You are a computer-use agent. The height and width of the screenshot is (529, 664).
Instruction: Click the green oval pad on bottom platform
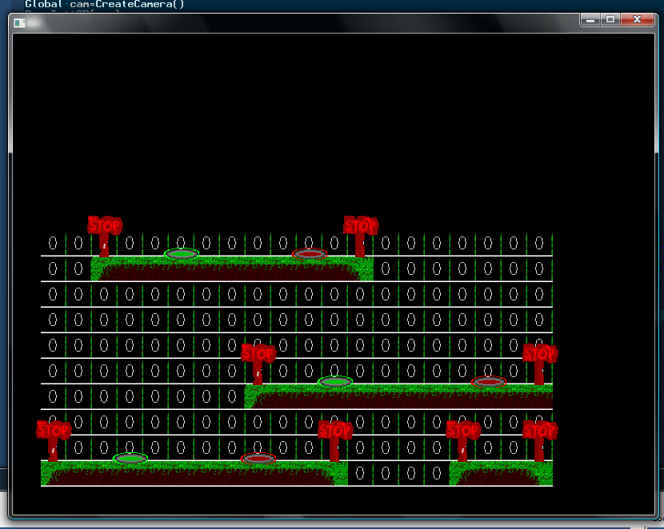click(130, 459)
